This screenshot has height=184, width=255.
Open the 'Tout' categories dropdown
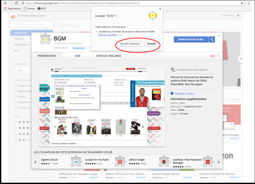tap(23, 70)
